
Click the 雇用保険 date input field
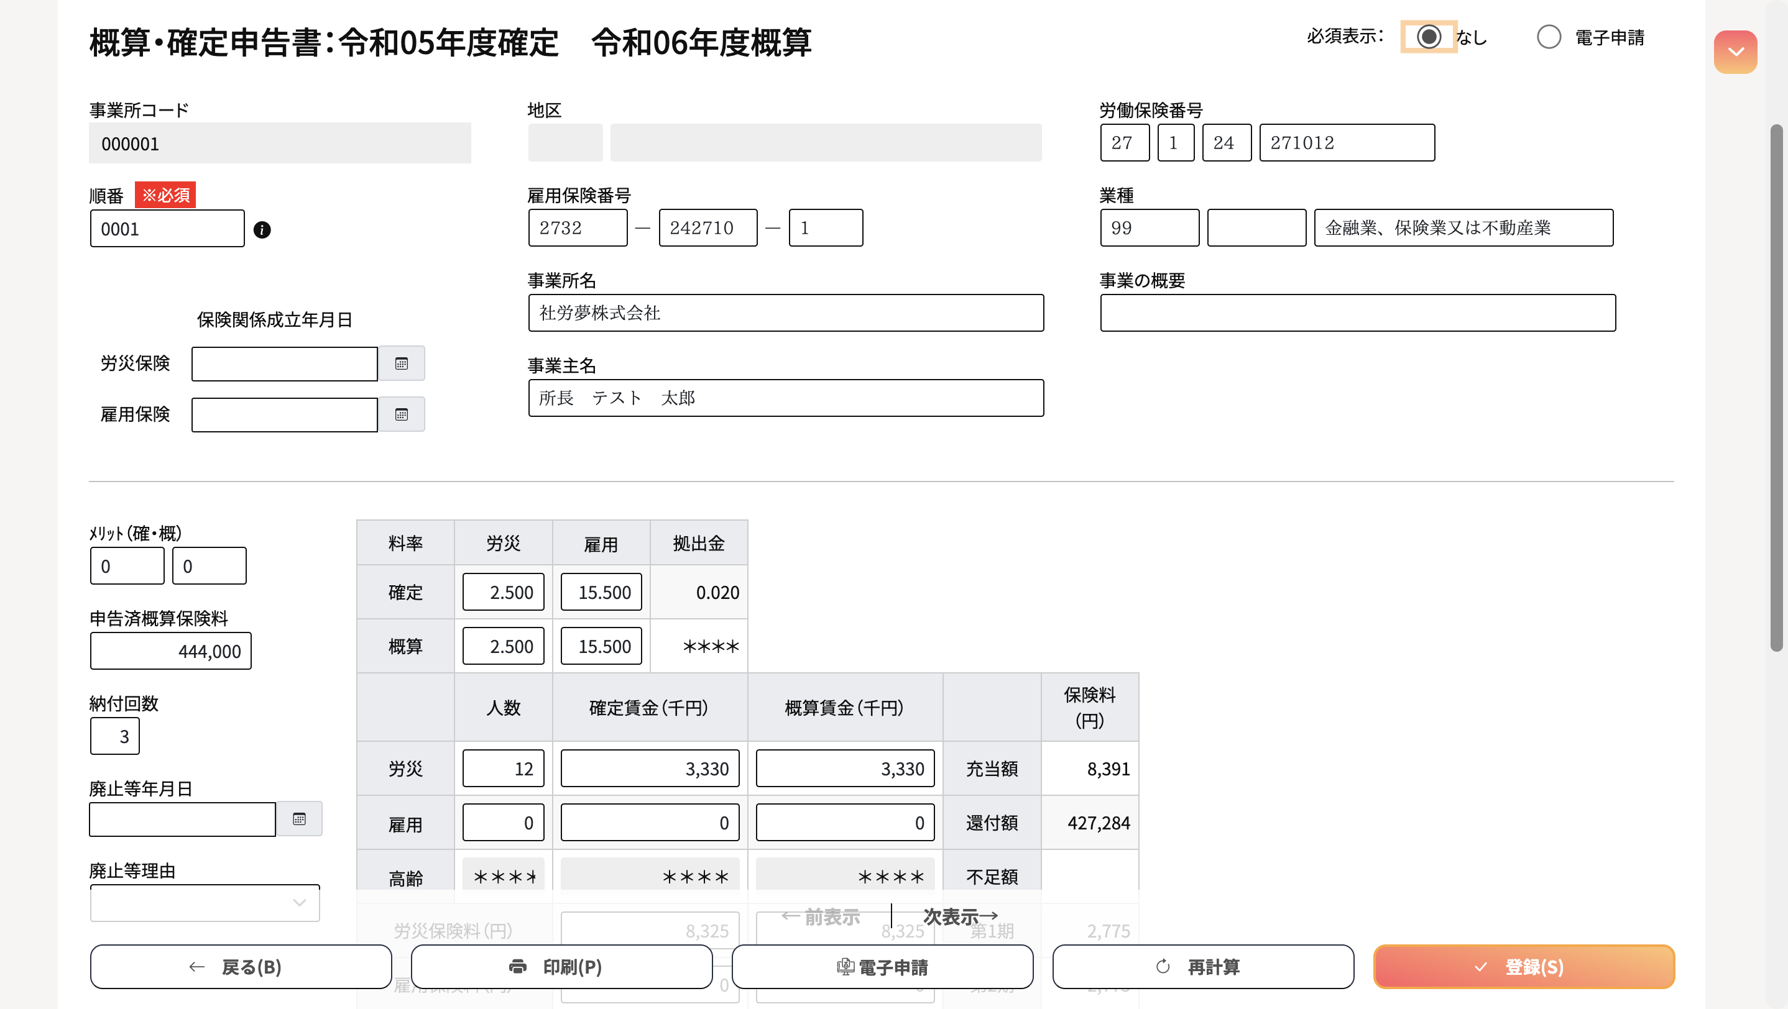coord(285,414)
